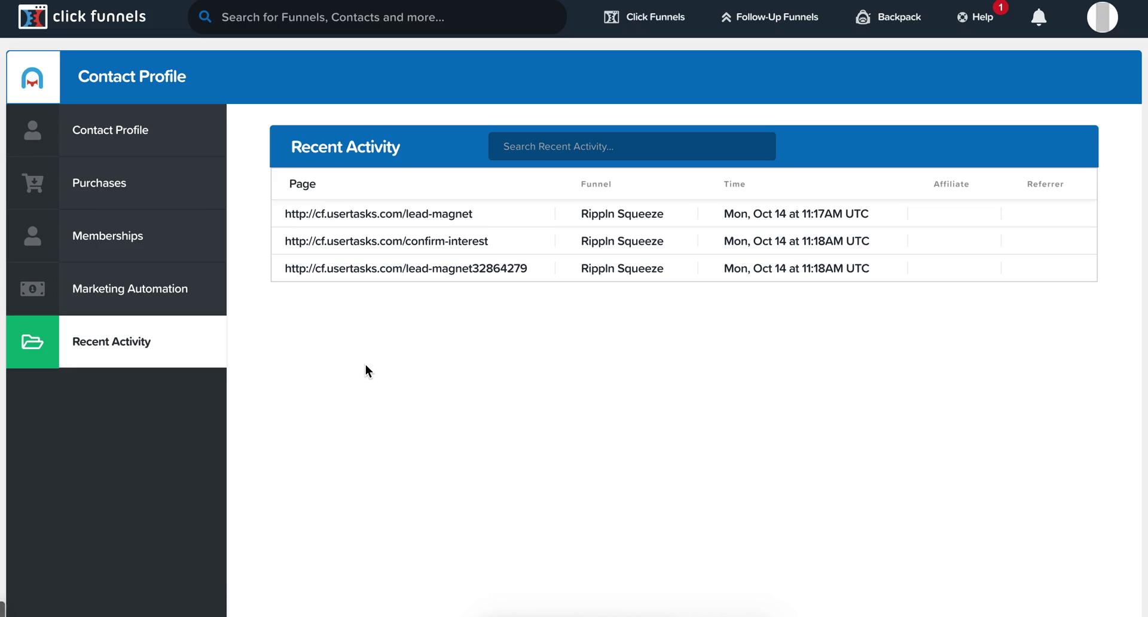Click the Memberships person icon

(32, 236)
